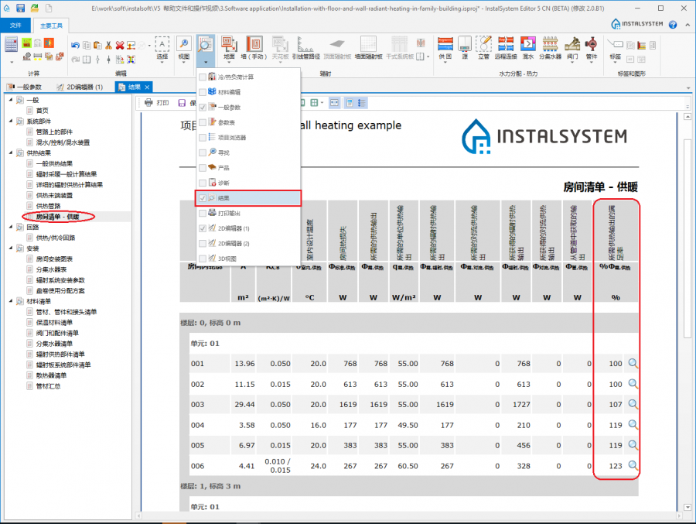Uncheck the 一般参数 panel checkbox

pyautogui.click(x=203, y=108)
